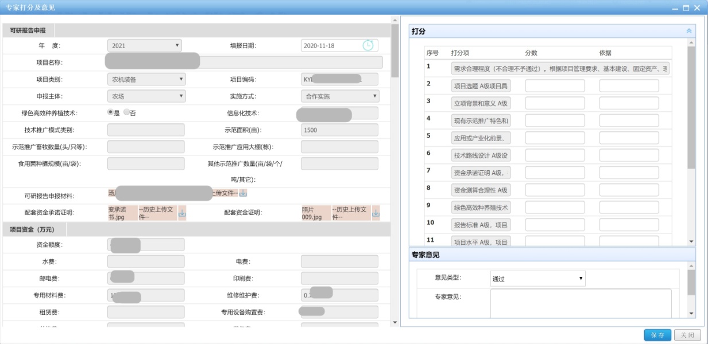Click the 示范推广应用大棚(栋) input field
Viewport: 708px width, 344px height.
pos(339,147)
